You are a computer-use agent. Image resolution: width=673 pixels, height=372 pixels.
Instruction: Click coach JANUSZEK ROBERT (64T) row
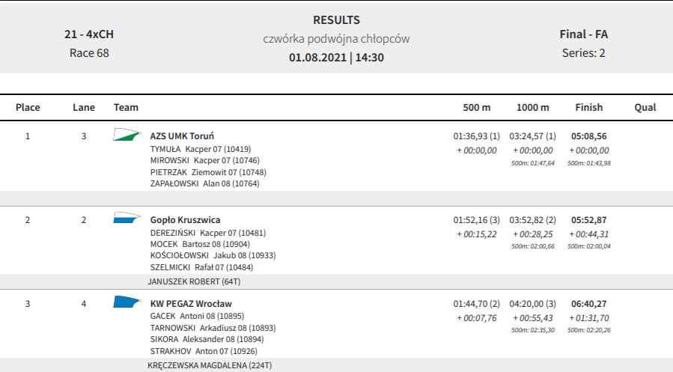[337, 281]
